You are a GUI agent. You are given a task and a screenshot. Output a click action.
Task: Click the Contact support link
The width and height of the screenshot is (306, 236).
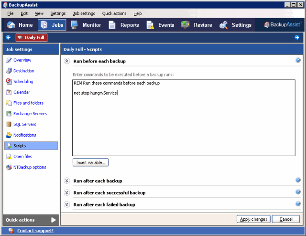click(35, 231)
